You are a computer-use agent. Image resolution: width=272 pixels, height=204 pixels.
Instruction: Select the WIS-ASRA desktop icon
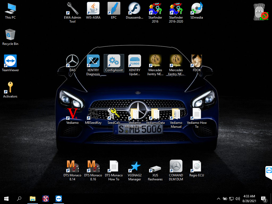coord(93,9)
